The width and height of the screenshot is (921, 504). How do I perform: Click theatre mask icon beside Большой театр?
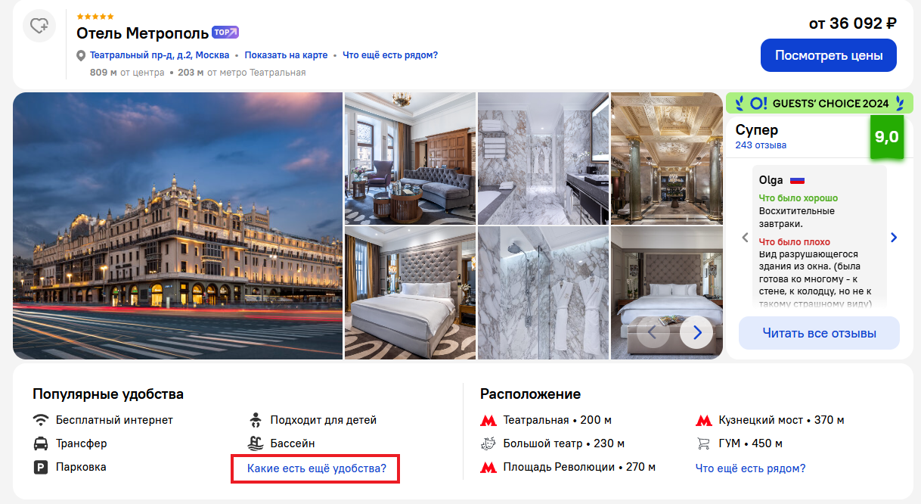488,443
